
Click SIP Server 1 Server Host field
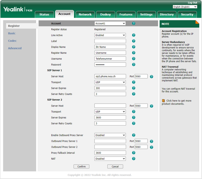click(110, 76)
